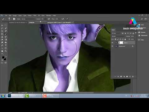Switch to the Untitled-1 document tab
The height and width of the screenshot is (112, 149).
pyautogui.click(x=17, y=22)
